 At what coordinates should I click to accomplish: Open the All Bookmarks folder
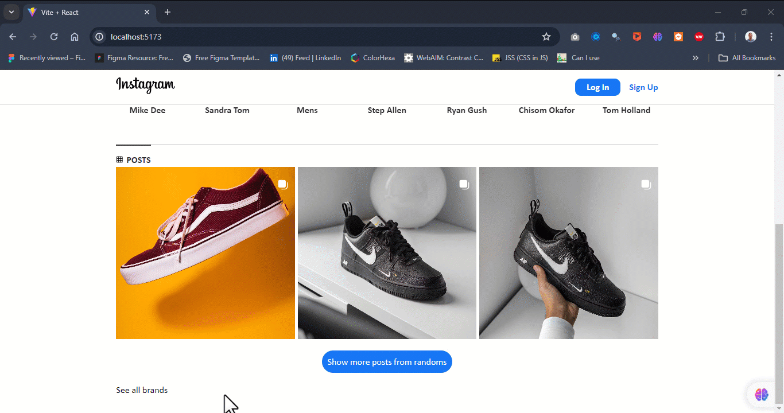(747, 58)
